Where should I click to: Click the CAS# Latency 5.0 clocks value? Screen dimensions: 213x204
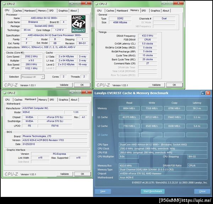coord(148,44)
